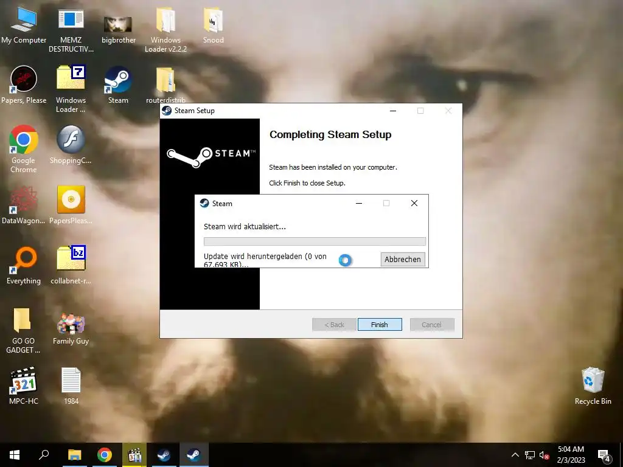Viewport: 623px width, 467px height.
Task: Switch to MPC-HC in the taskbar
Action: [134, 455]
